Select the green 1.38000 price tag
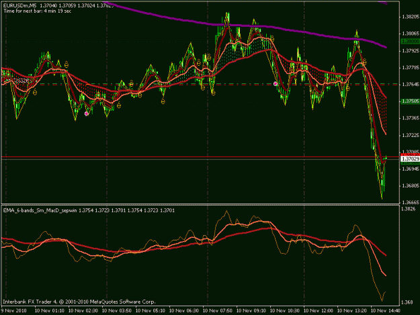 [410, 42]
